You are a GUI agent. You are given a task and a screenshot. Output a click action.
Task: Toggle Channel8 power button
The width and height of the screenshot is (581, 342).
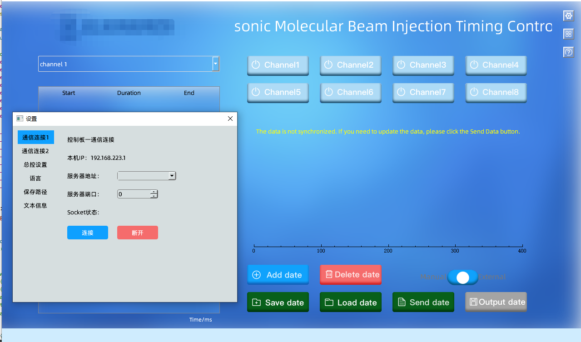[496, 93]
